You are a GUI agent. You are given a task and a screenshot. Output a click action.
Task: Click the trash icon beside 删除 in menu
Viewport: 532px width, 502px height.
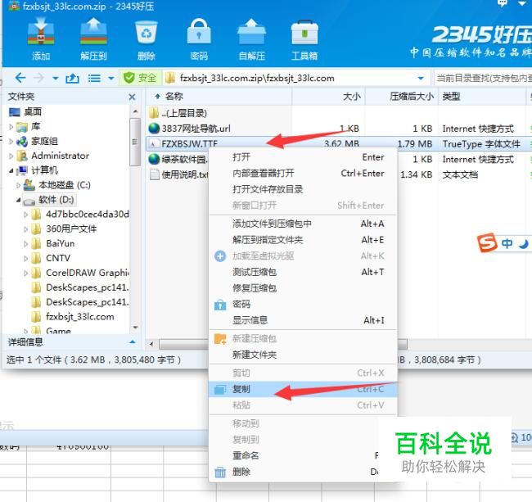click(x=220, y=472)
